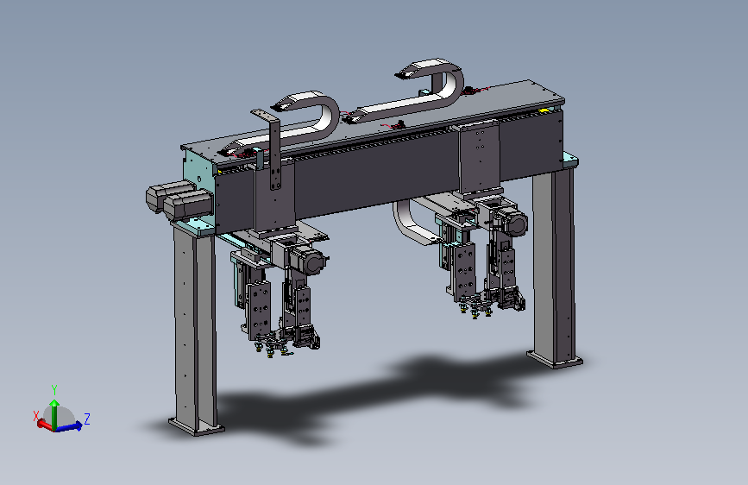Image resolution: width=748 pixels, height=485 pixels.
Task: Click the red X axis of the orientation triad
Action: [x=44, y=424]
